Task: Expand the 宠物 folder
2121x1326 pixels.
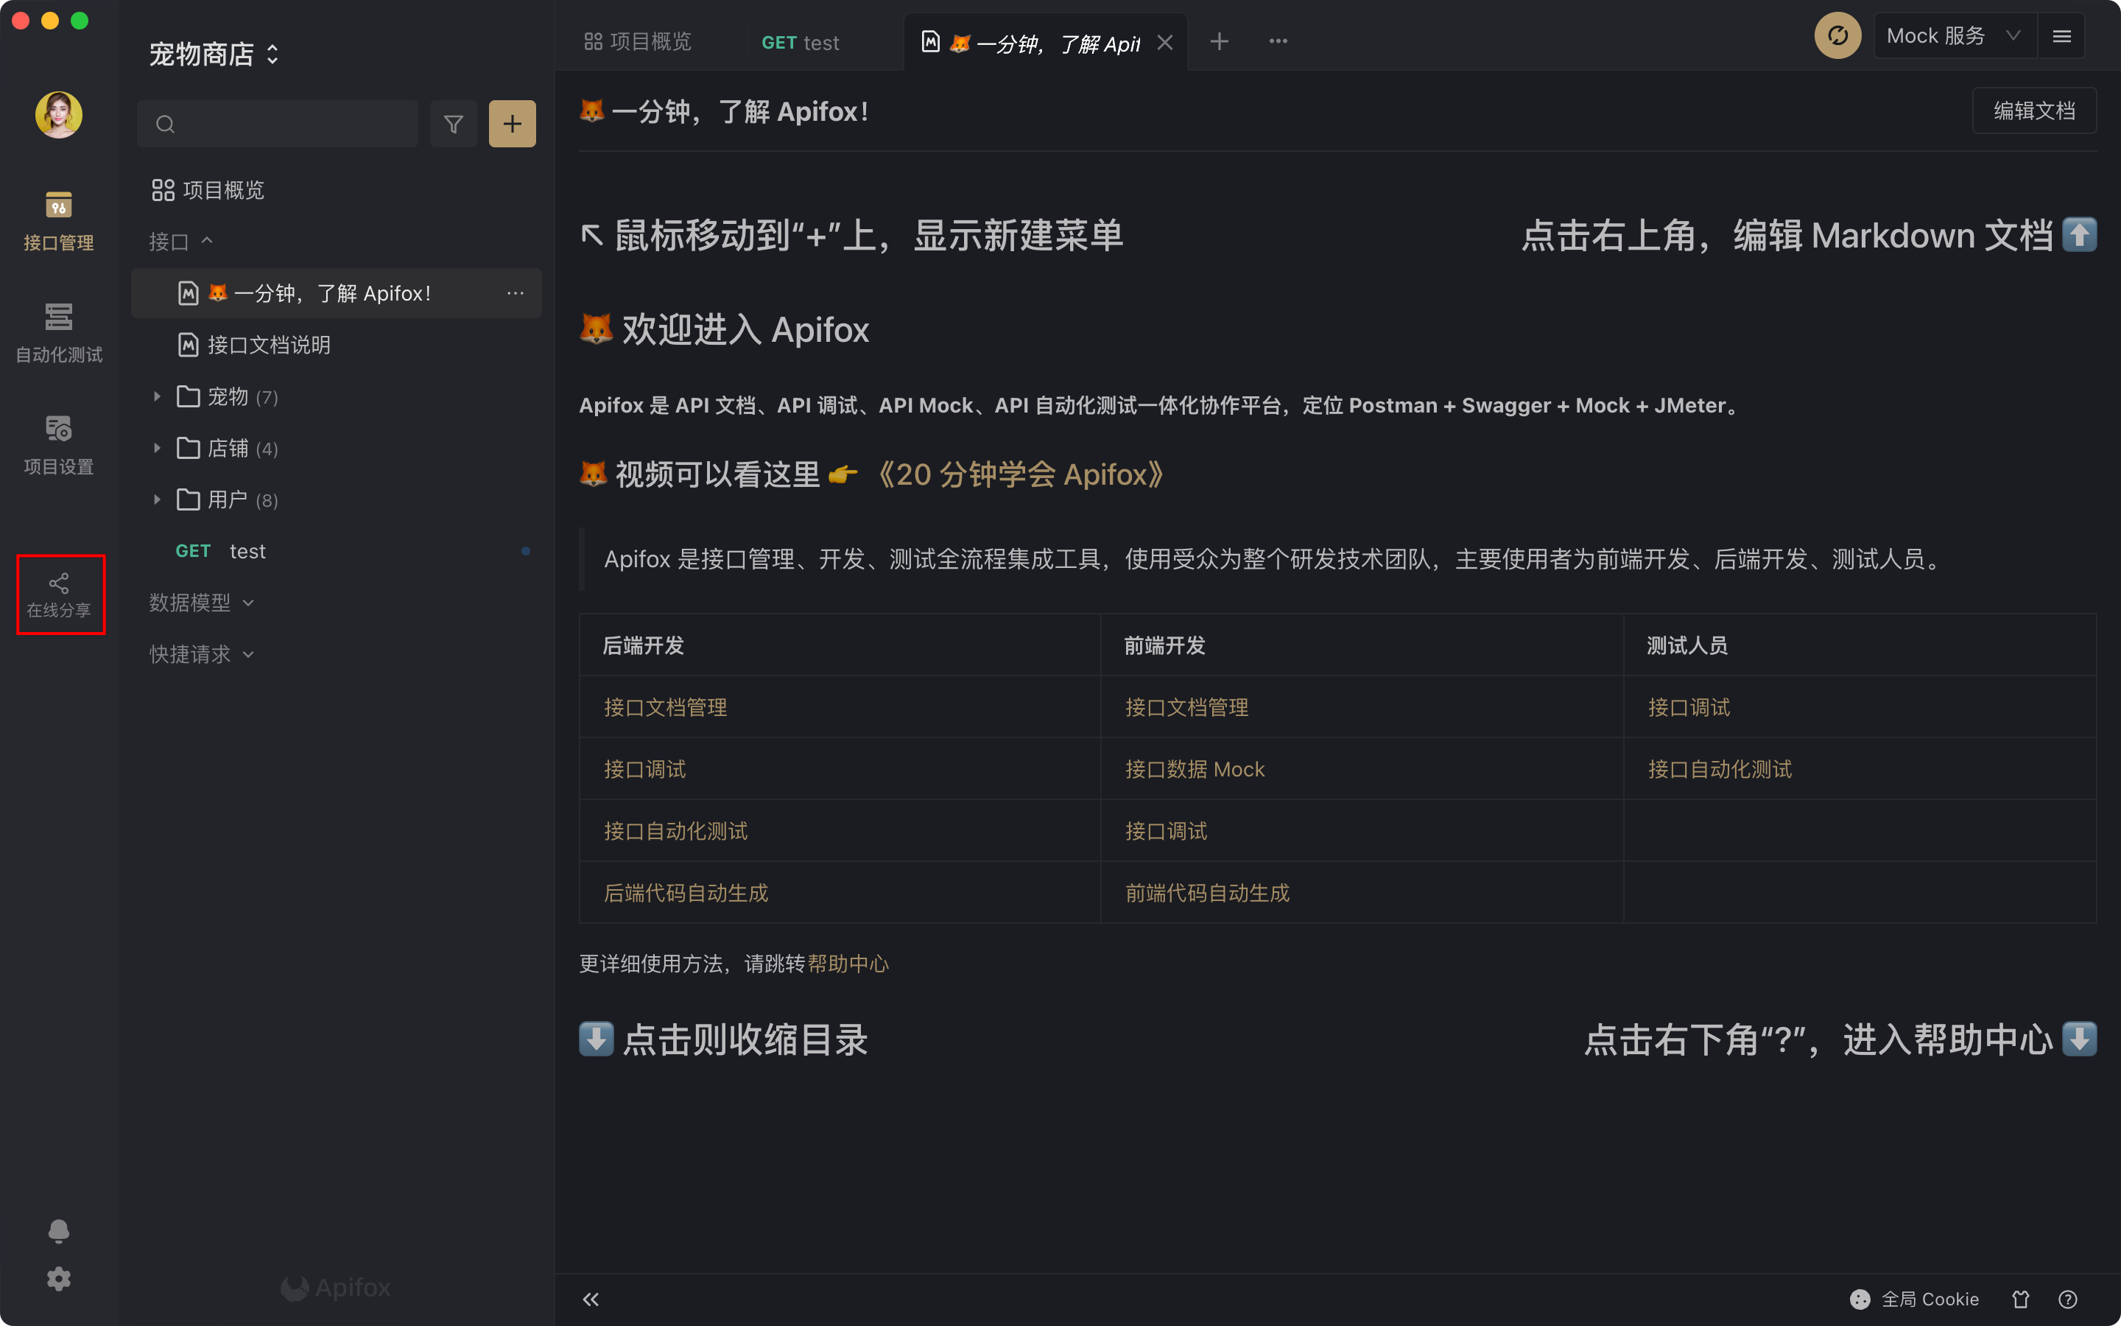Action: 157,396
